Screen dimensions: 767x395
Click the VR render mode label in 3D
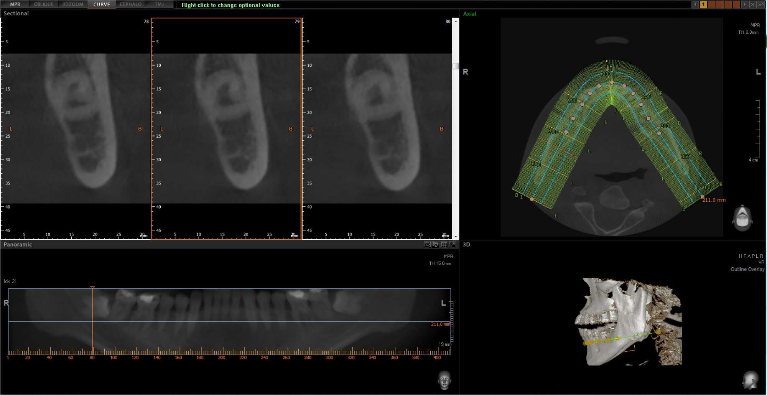(x=761, y=262)
